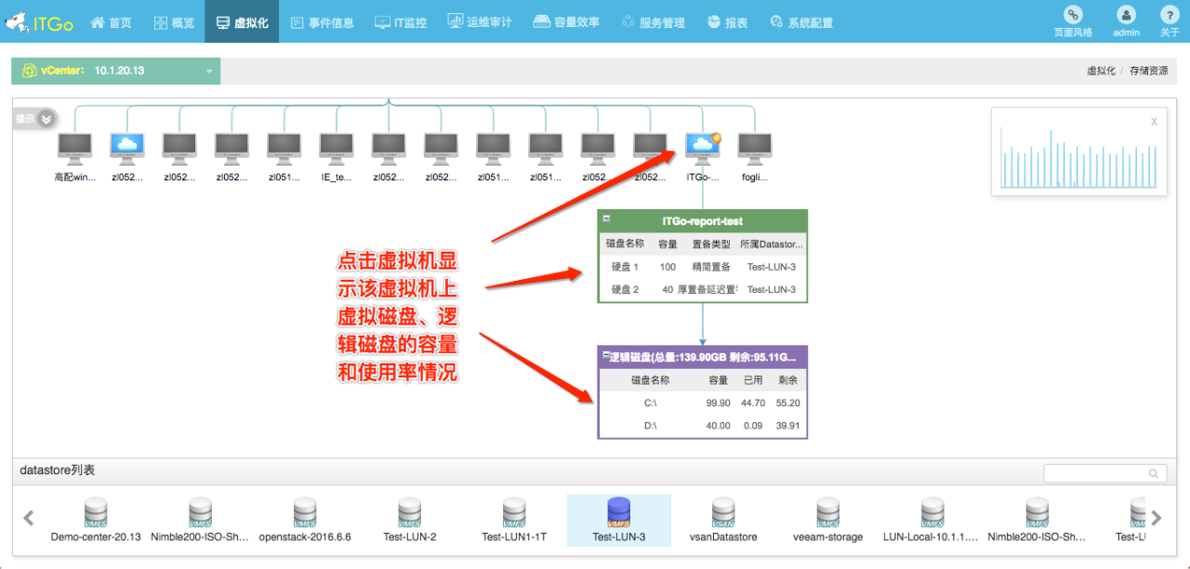Open the 报表 reports menu
Viewport: 1190px width, 569px height.
pos(727,22)
